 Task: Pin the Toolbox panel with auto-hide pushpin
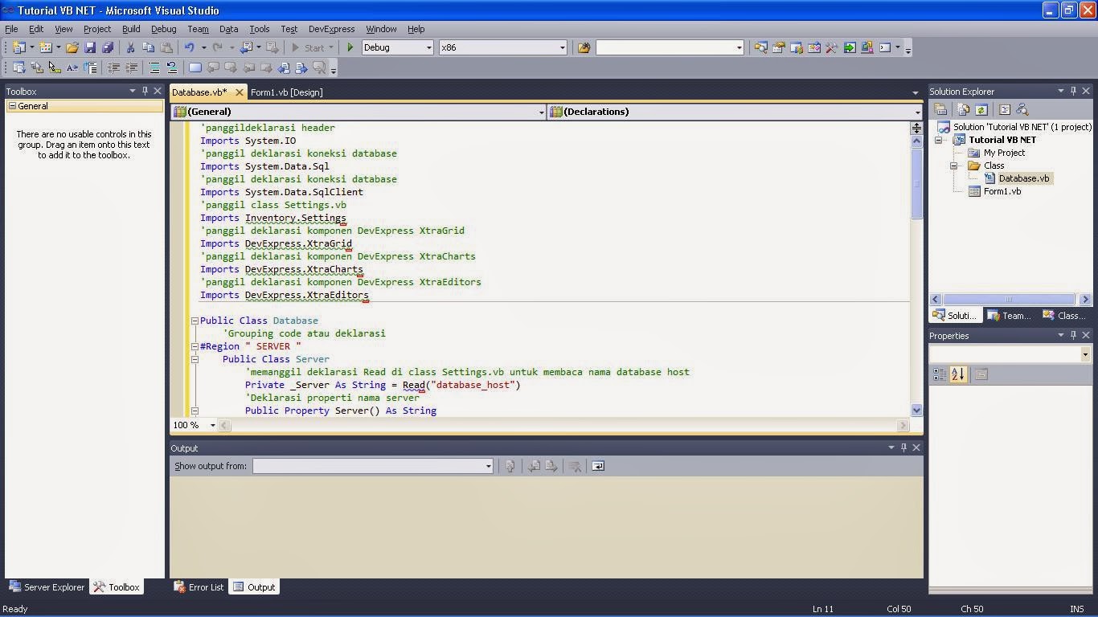tap(145, 92)
